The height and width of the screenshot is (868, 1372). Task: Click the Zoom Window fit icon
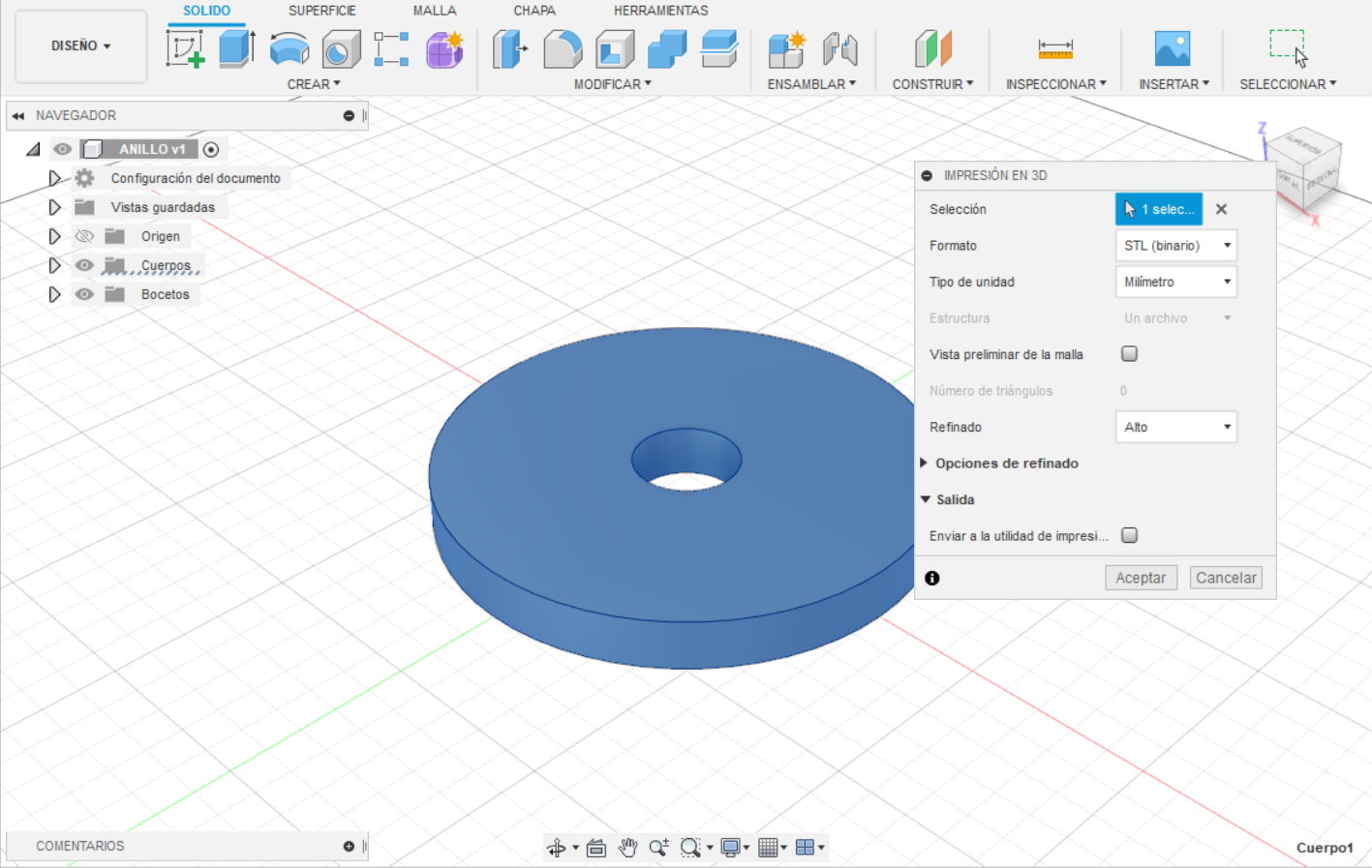(x=690, y=848)
